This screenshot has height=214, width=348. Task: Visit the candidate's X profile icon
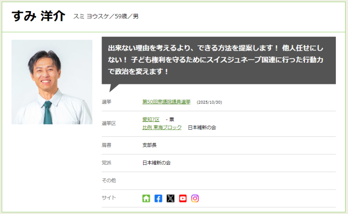[171, 198]
